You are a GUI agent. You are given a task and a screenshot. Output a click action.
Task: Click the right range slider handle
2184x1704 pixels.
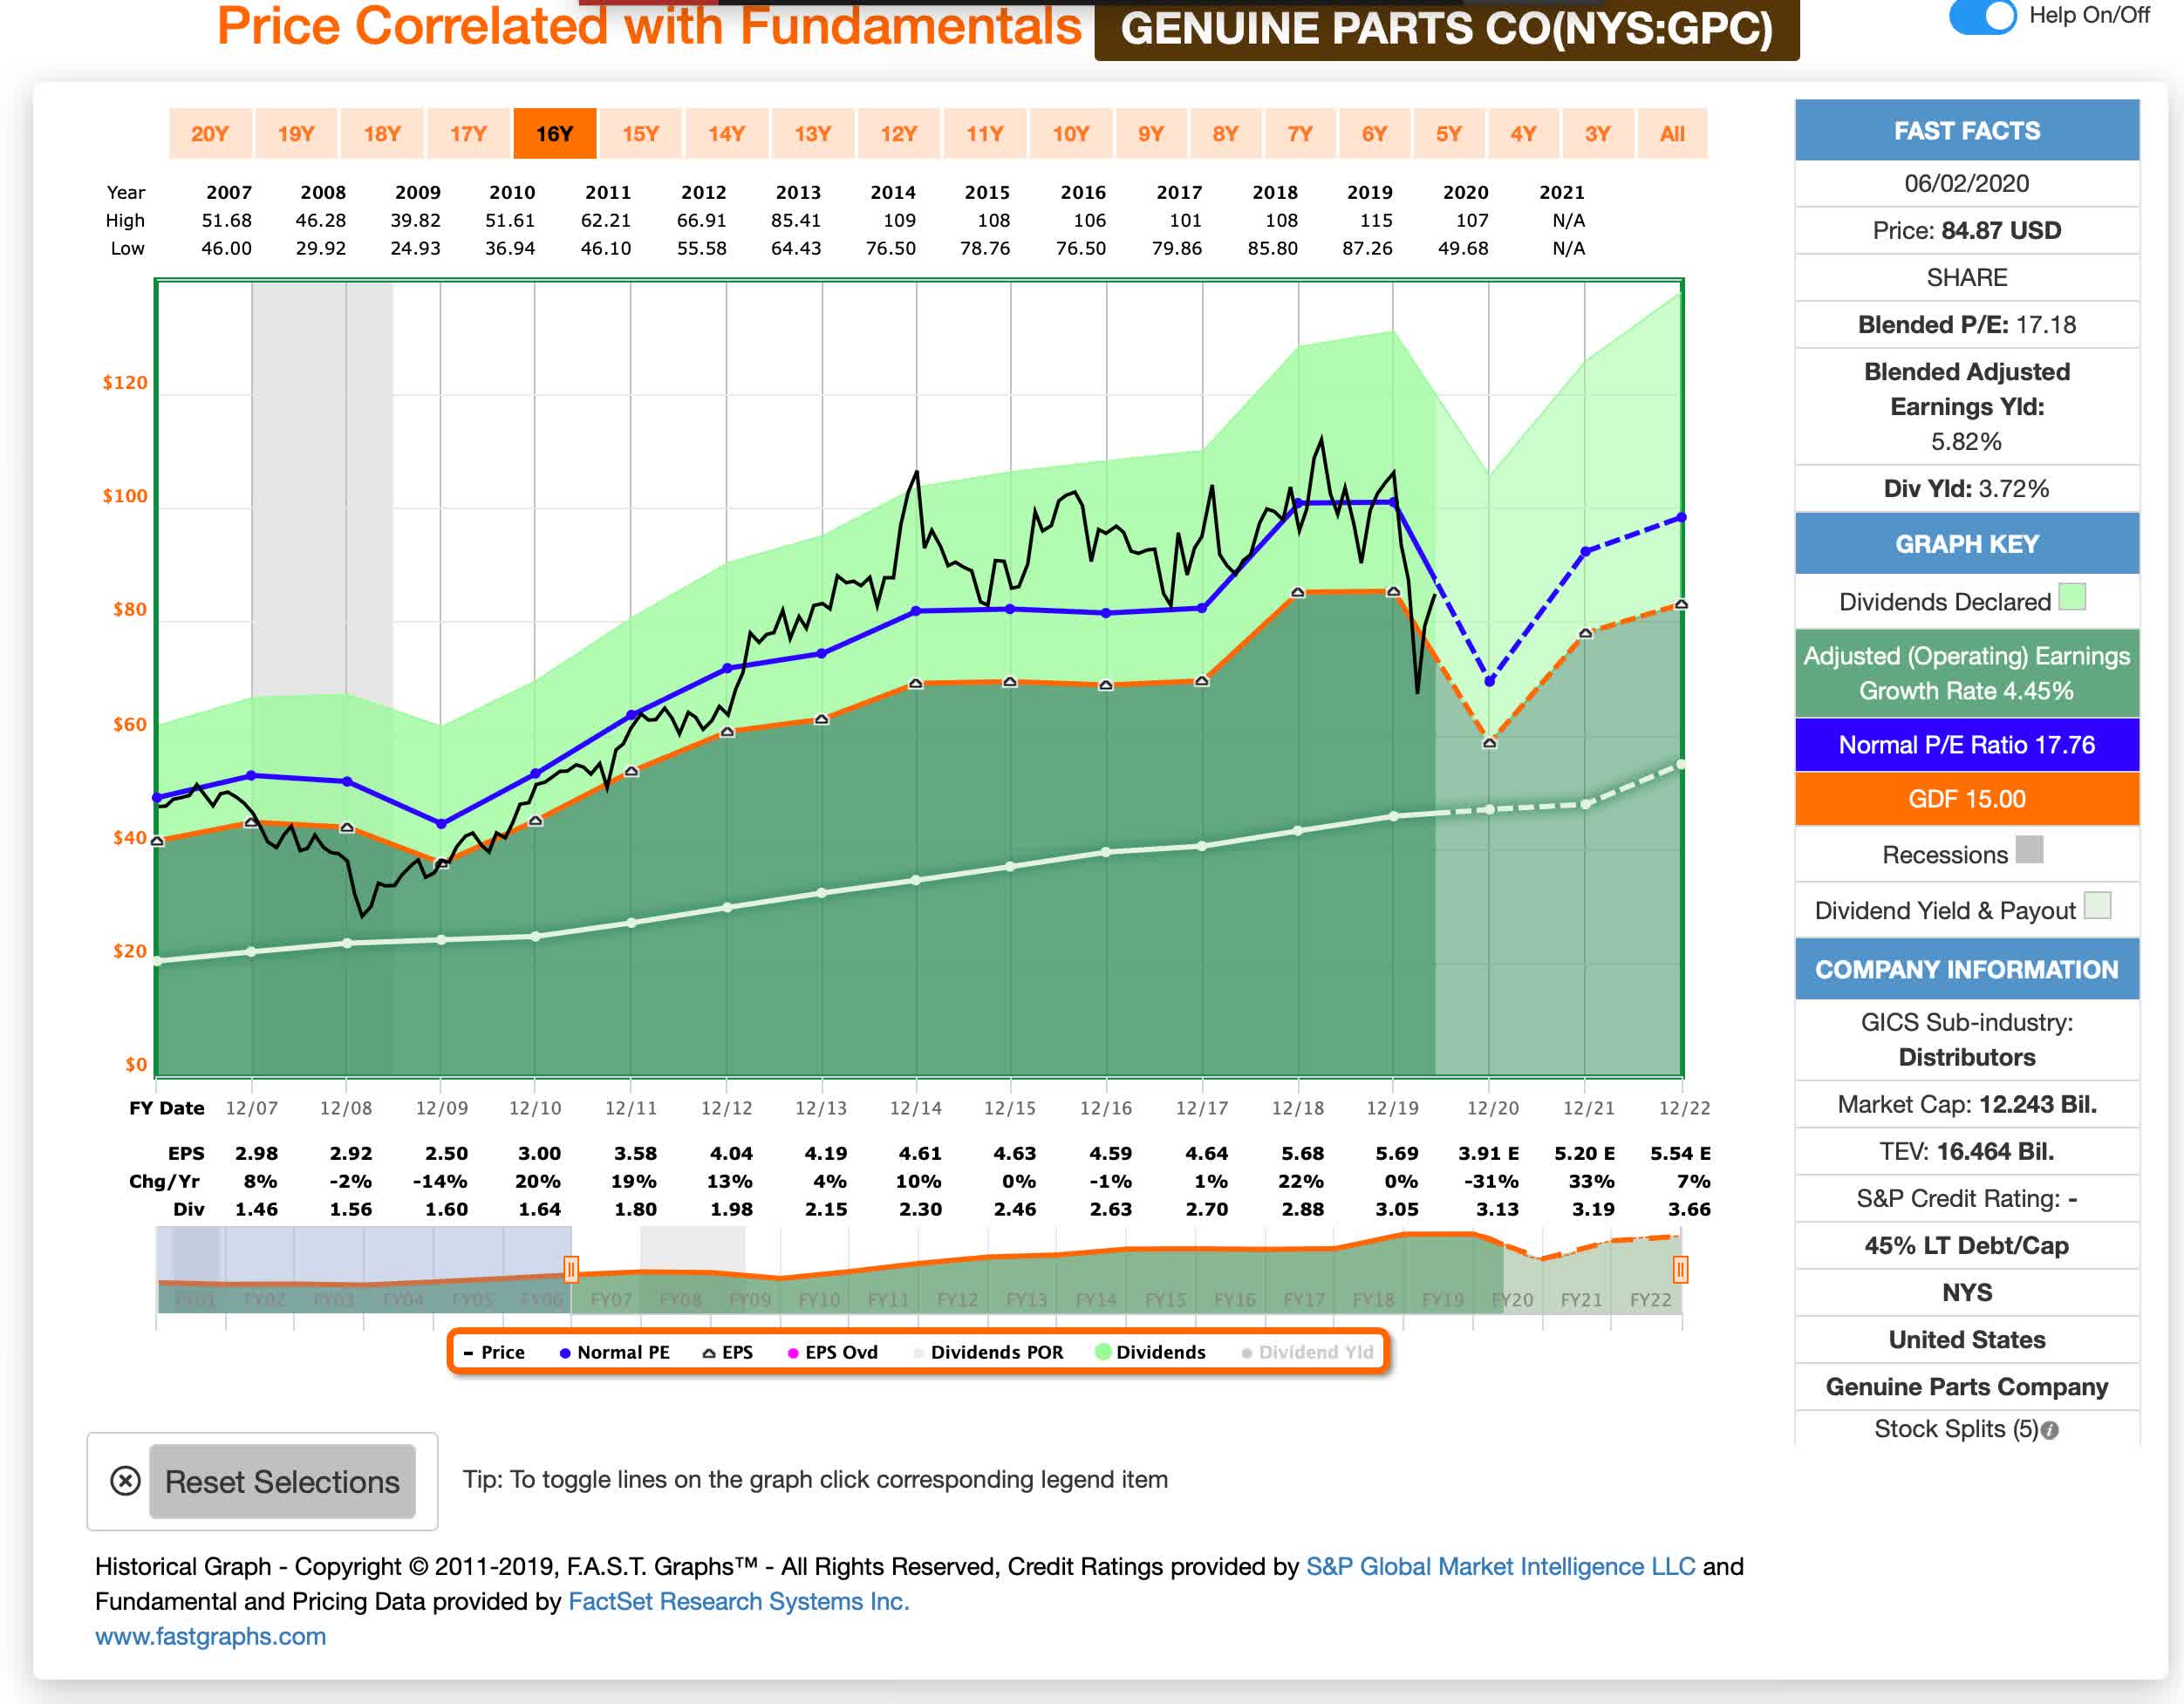(1680, 1269)
